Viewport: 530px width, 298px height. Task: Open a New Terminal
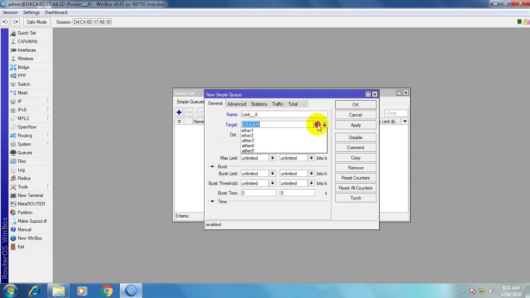[30, 195]
